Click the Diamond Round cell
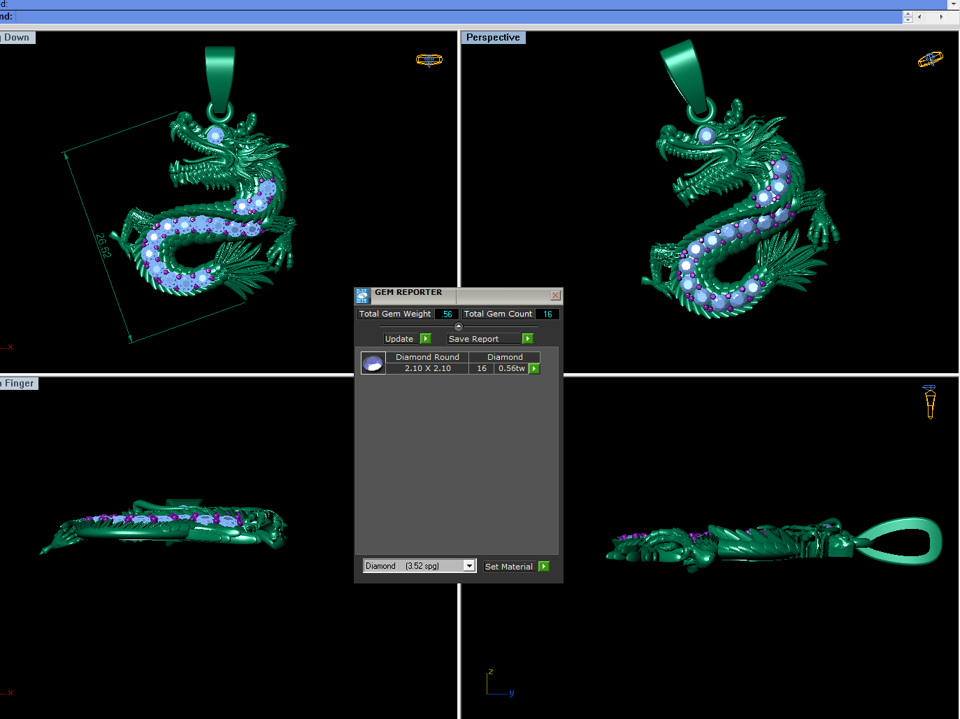Viewport: 960px width, 719px height. pos(427,357)
